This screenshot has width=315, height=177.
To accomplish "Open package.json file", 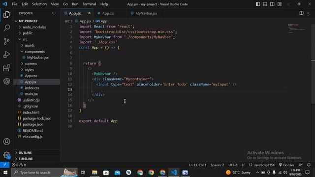I will (x=37, y=124).
